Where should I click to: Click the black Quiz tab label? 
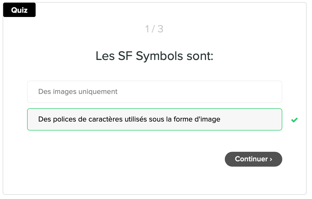[19, 10]
